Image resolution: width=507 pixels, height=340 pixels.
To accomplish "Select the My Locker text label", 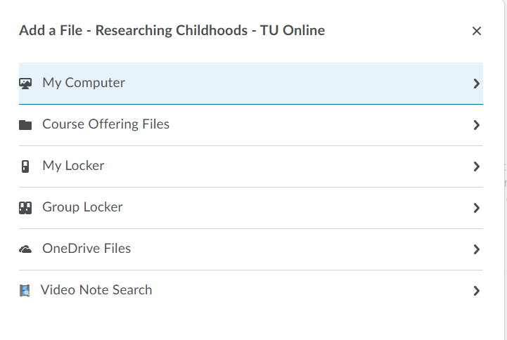I will 73,166.
